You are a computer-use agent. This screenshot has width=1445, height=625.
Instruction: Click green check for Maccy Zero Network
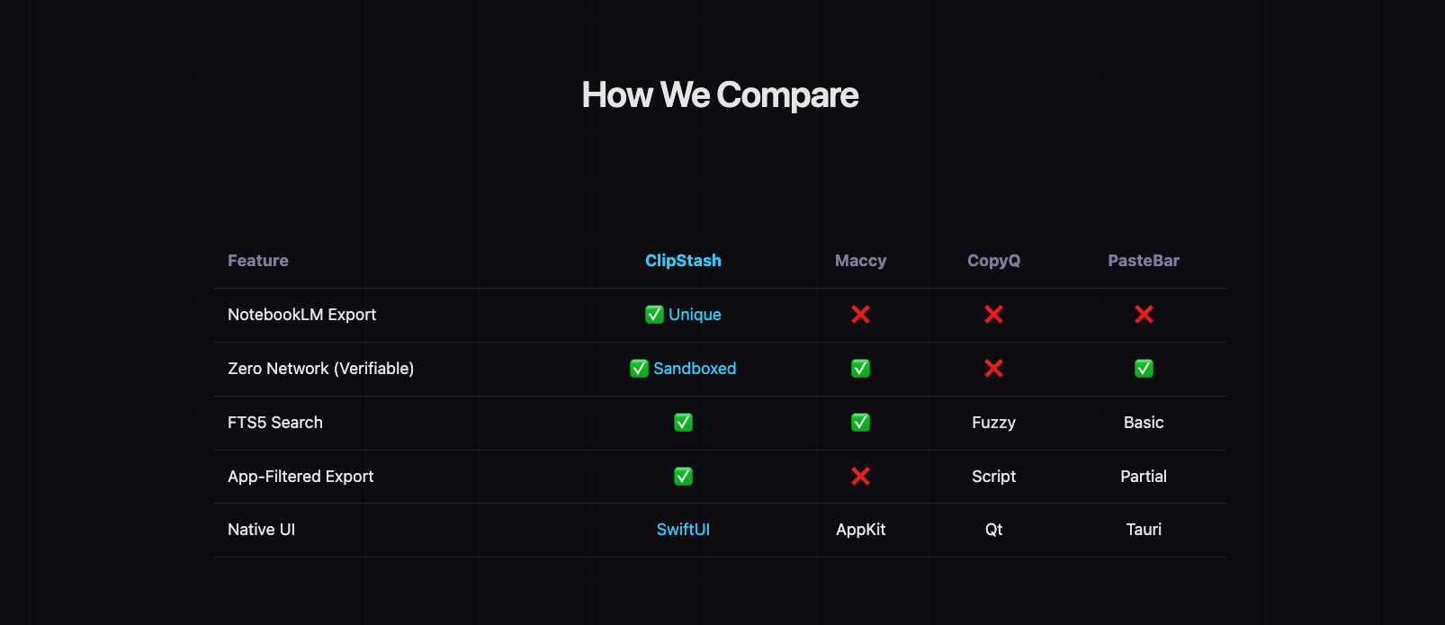(860, 369)
